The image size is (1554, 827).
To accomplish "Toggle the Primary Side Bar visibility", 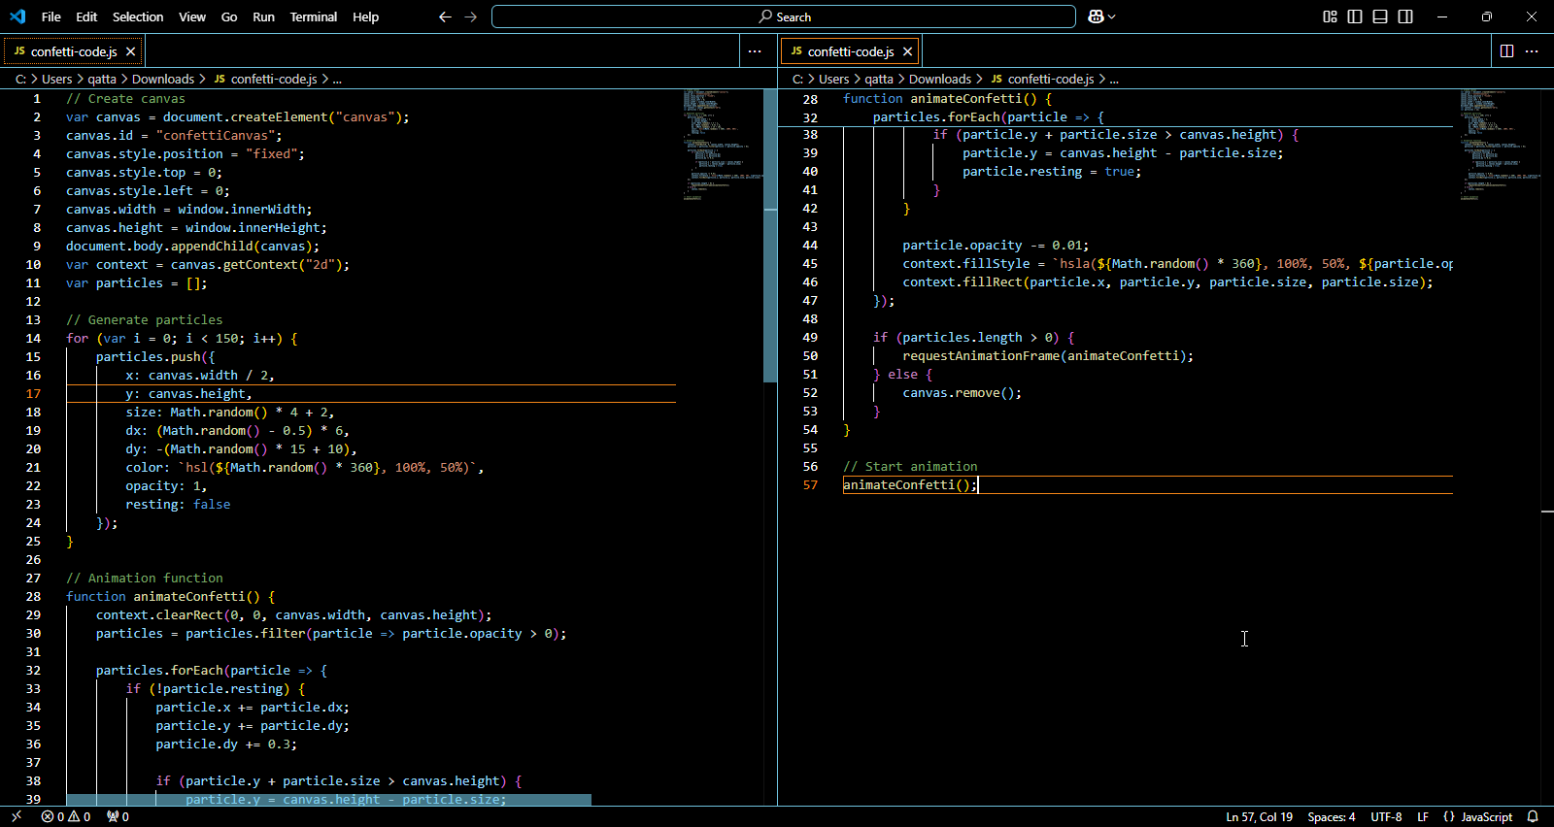I will tap(1355, 17).
